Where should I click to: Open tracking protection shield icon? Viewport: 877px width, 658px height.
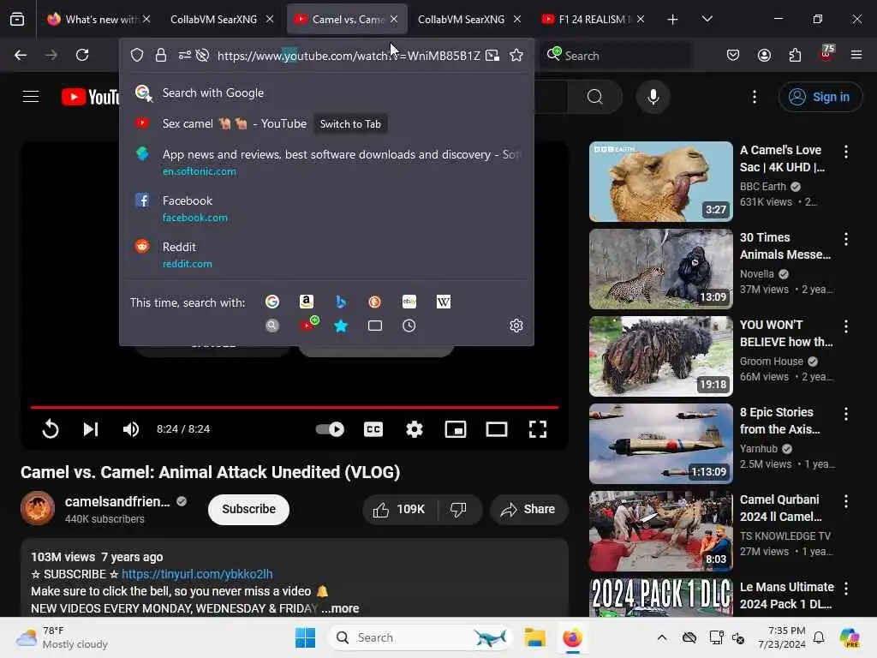(x=137, y=55)
